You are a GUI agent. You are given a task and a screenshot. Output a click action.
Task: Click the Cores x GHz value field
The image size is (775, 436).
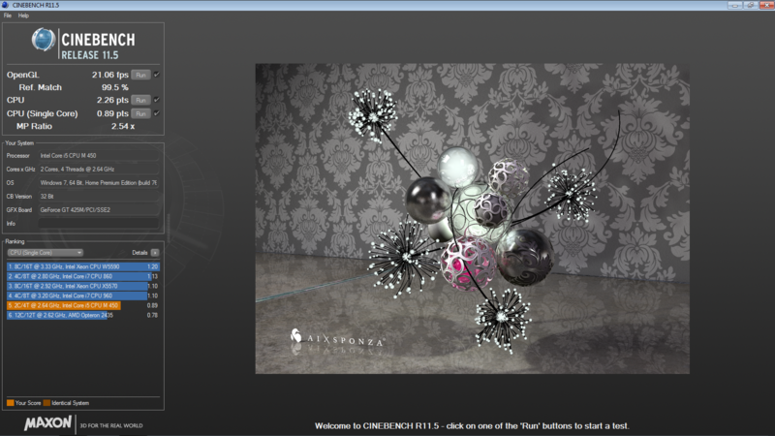point(99,169)
